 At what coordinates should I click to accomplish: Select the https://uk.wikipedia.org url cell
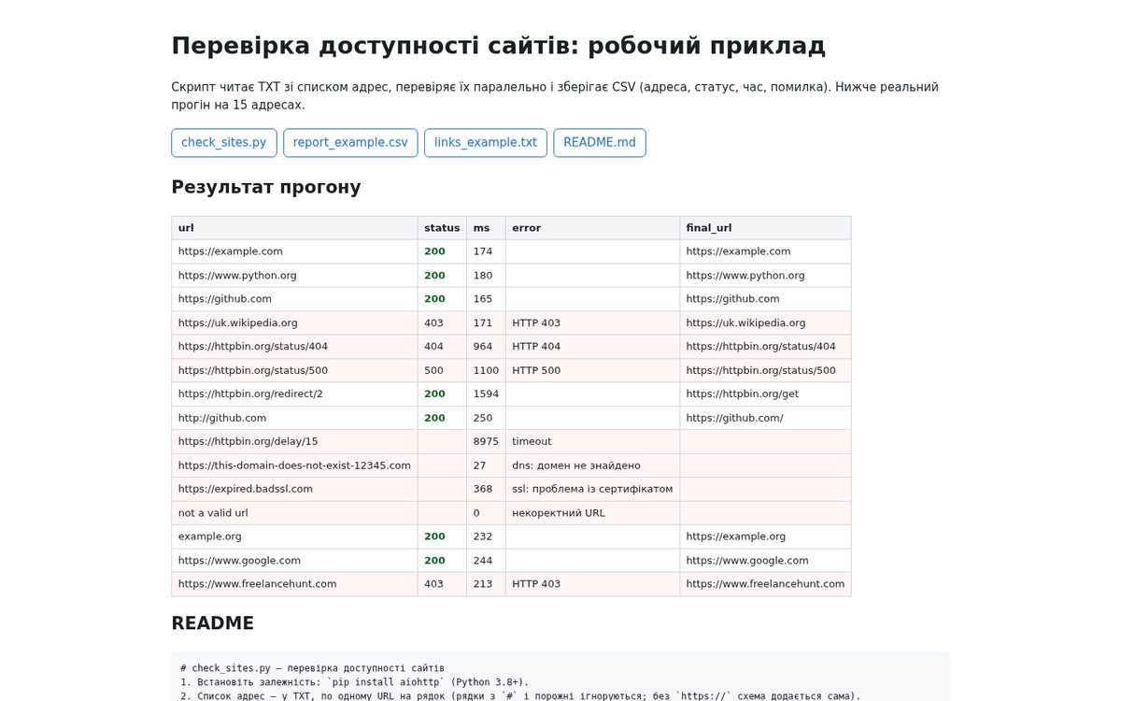pyautogui.click(x=294, y=322)
